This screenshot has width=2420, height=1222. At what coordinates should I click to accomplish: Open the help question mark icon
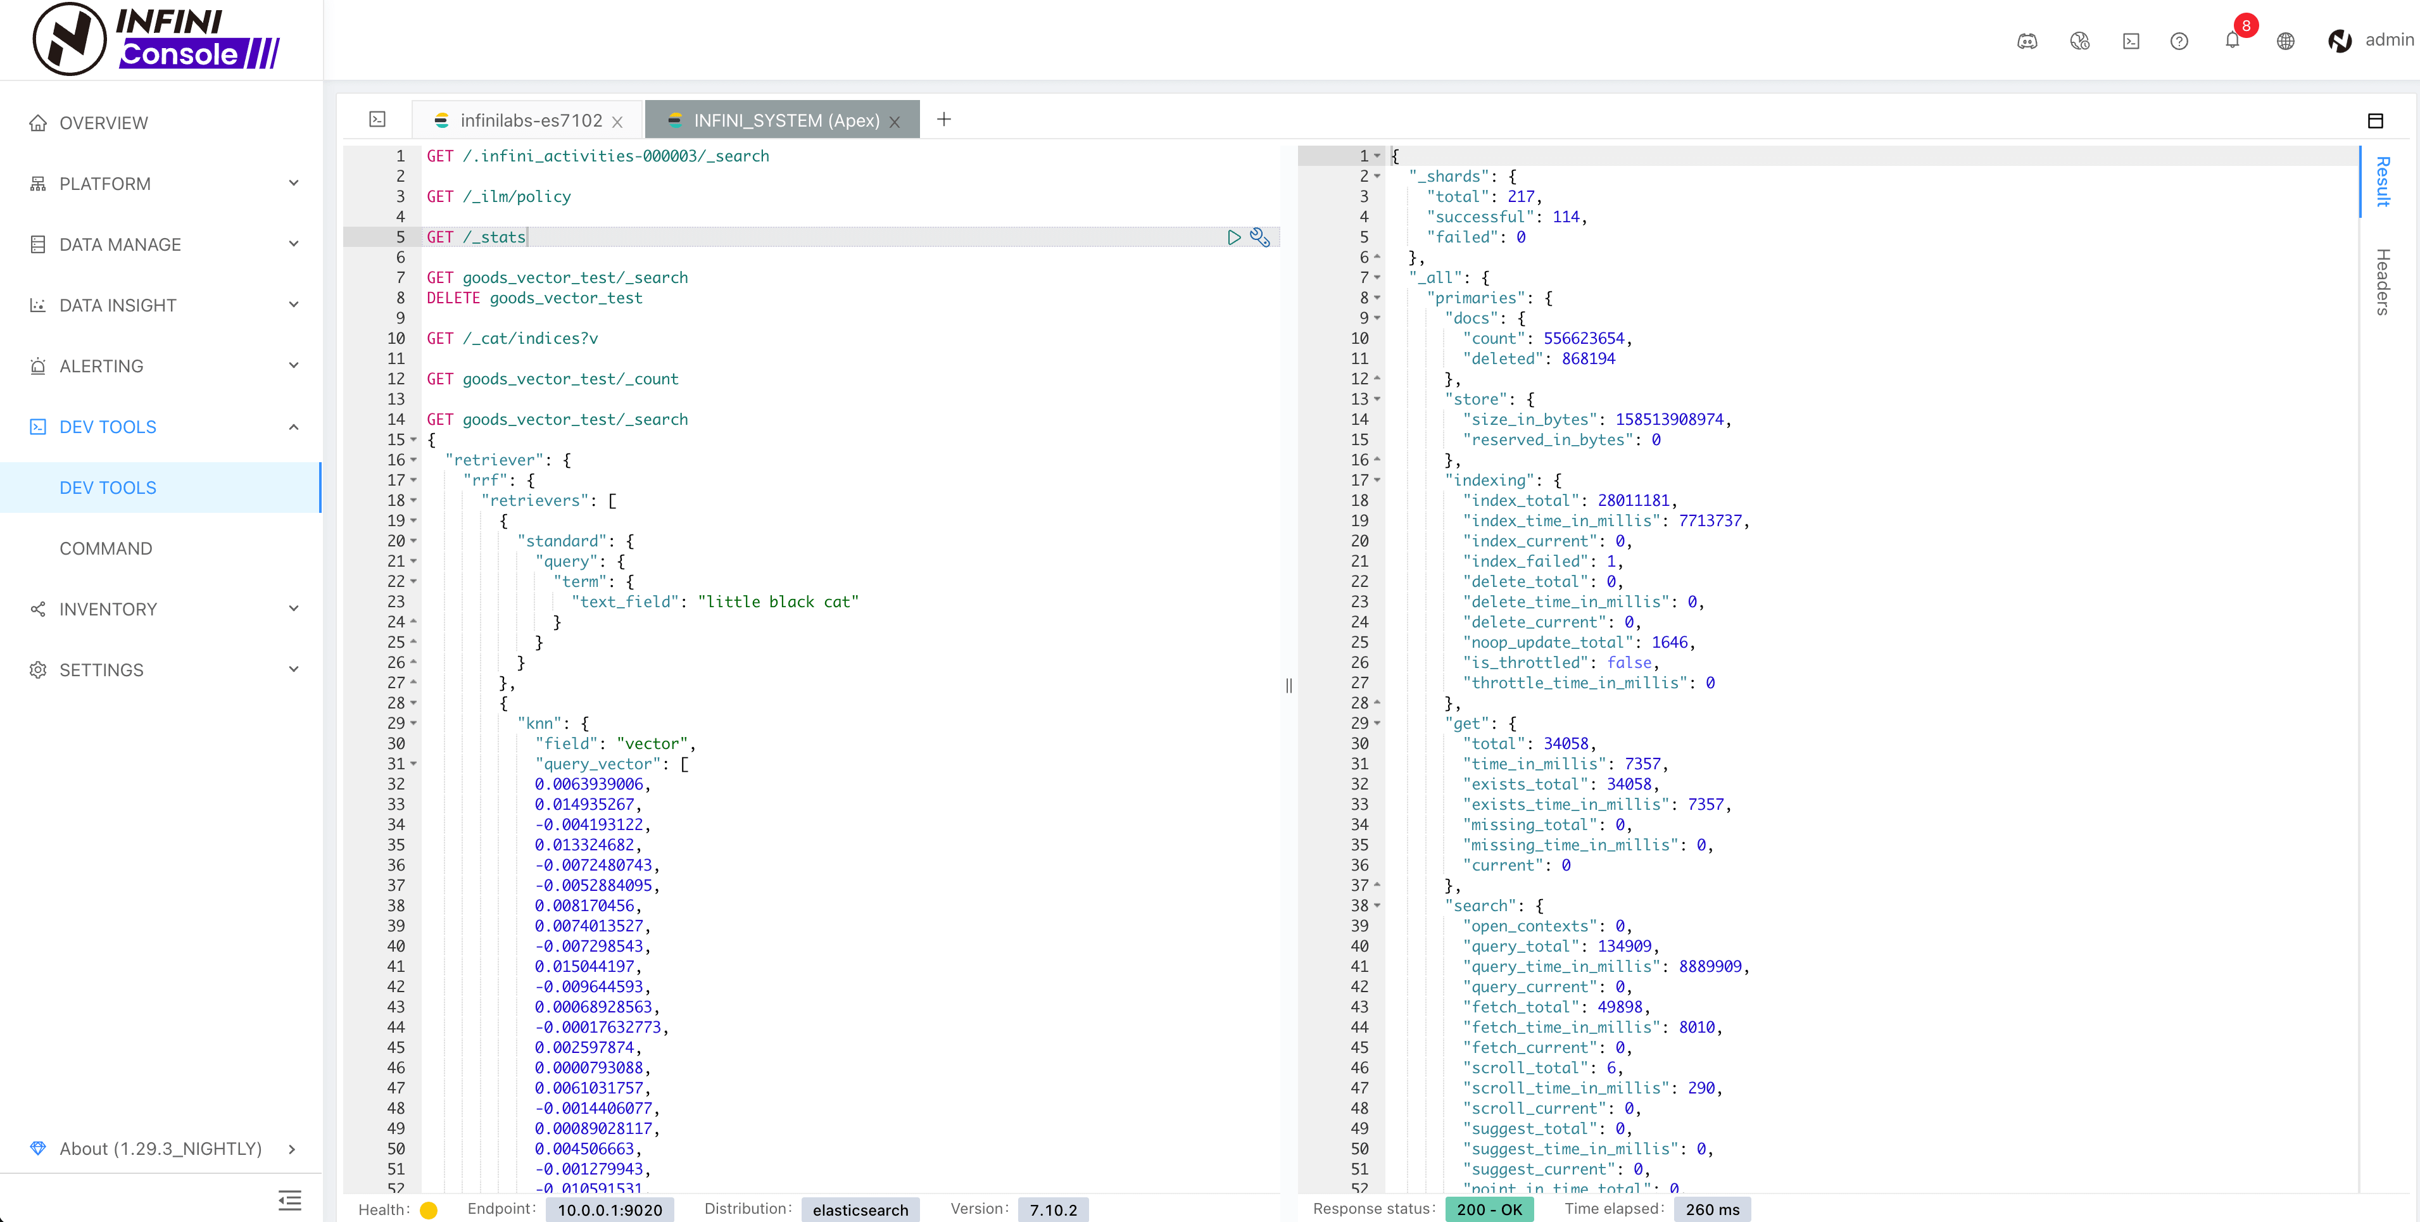(2179, 41)
